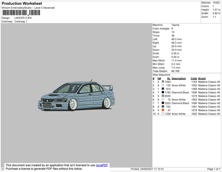Select the Snow White swatch in row 10
The height and width of the screenshot is (172, 222).
(163, 114)
